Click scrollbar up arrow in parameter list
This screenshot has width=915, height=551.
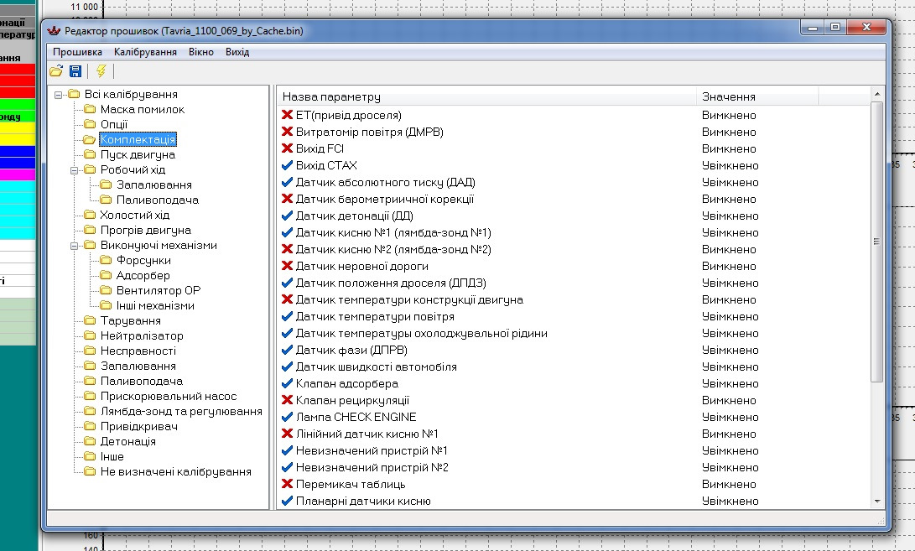coord(877,95)
